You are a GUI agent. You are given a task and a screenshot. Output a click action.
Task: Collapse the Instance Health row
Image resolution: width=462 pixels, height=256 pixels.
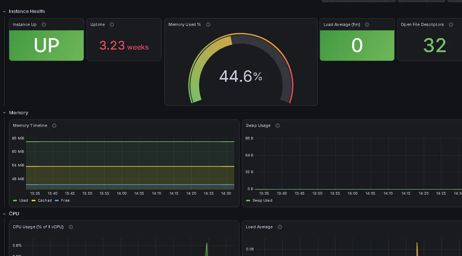(4, 12)
